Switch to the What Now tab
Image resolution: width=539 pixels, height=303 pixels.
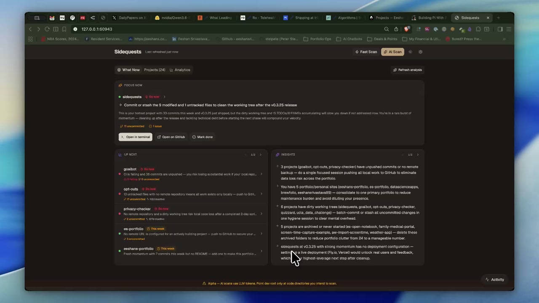(128, 70)
